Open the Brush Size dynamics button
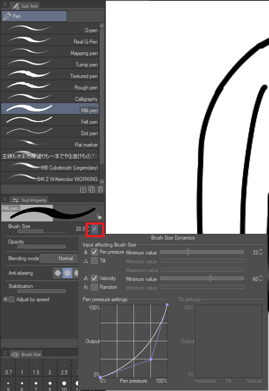 pyautogui.click(x=94, y=229)
